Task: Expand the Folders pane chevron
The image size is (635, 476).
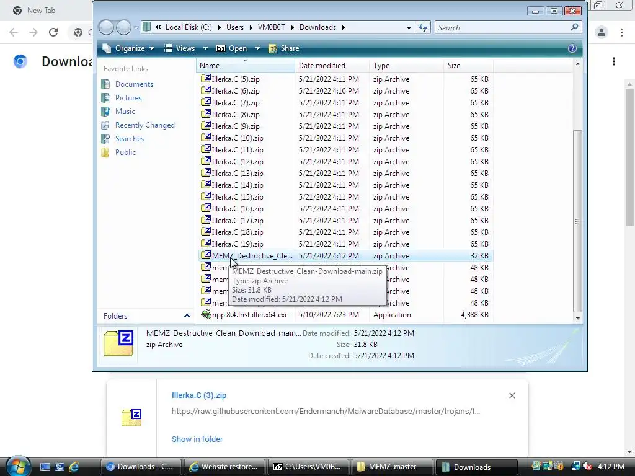Action: [187, 315]
